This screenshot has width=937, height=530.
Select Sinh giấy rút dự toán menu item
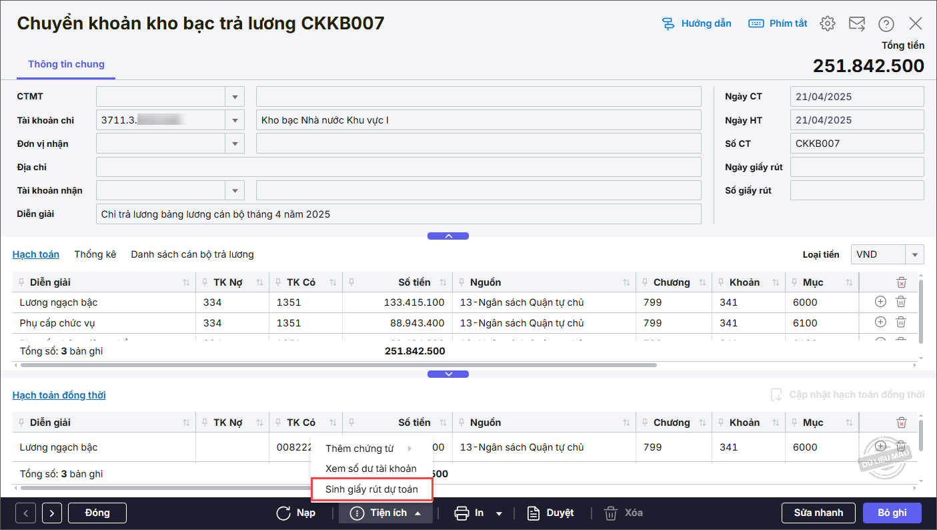[371, 489]
